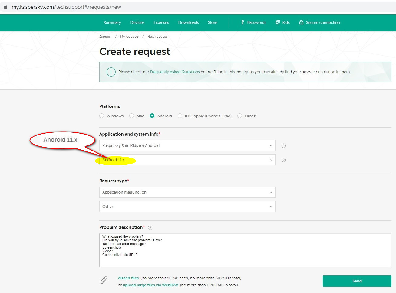
Task: Go to Secure connection section
Action: 320,23
